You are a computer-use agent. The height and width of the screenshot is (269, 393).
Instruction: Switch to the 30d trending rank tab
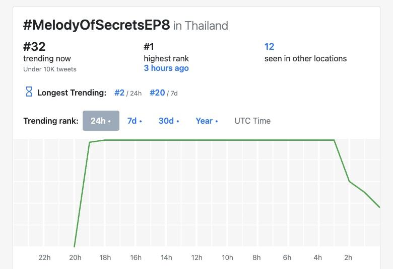(x=168, y=121)
